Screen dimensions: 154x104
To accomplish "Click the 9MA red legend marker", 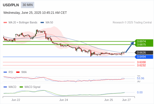I will pyautogui.click(x=18, y=72).
